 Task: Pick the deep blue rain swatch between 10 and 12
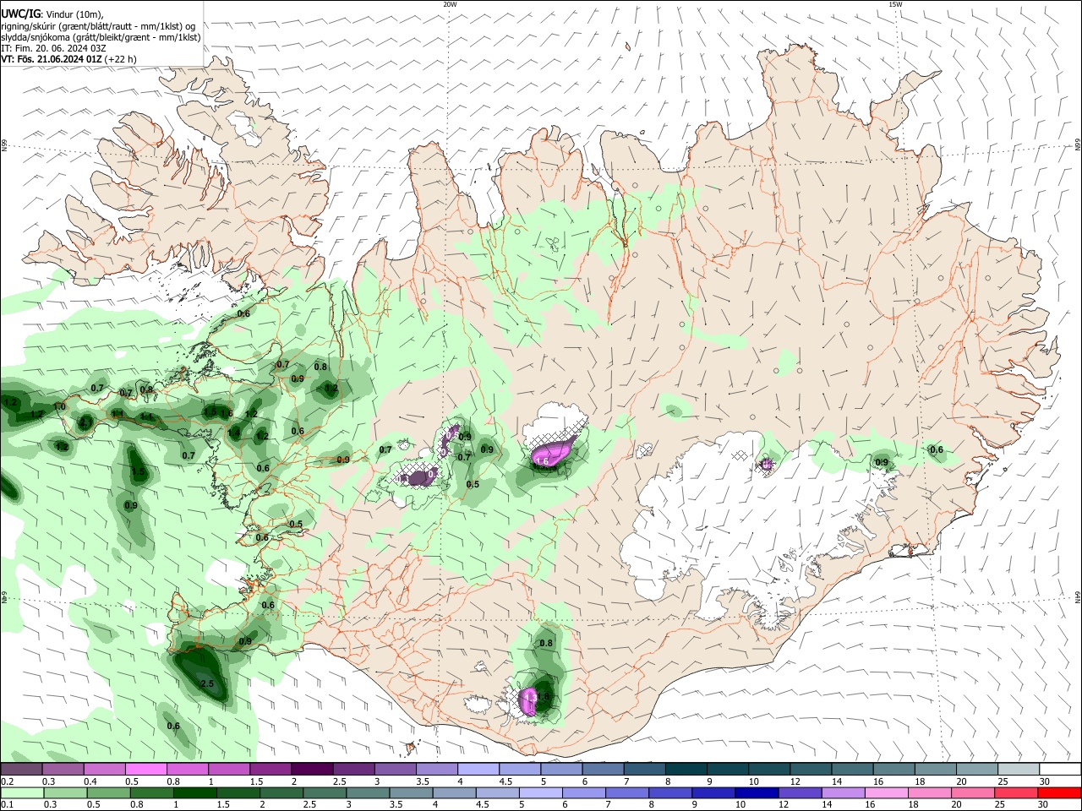coord(757,792)
